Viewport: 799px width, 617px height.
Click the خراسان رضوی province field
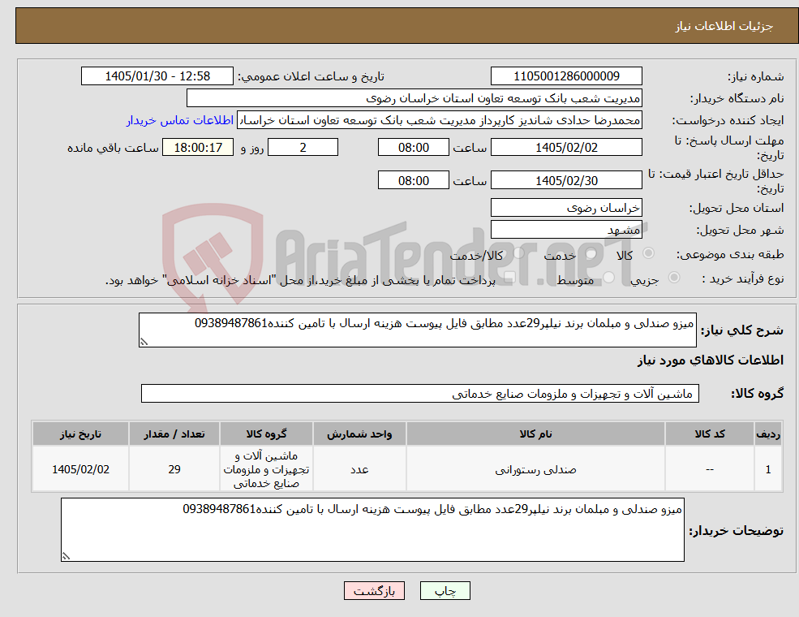(x=566, y=208)
